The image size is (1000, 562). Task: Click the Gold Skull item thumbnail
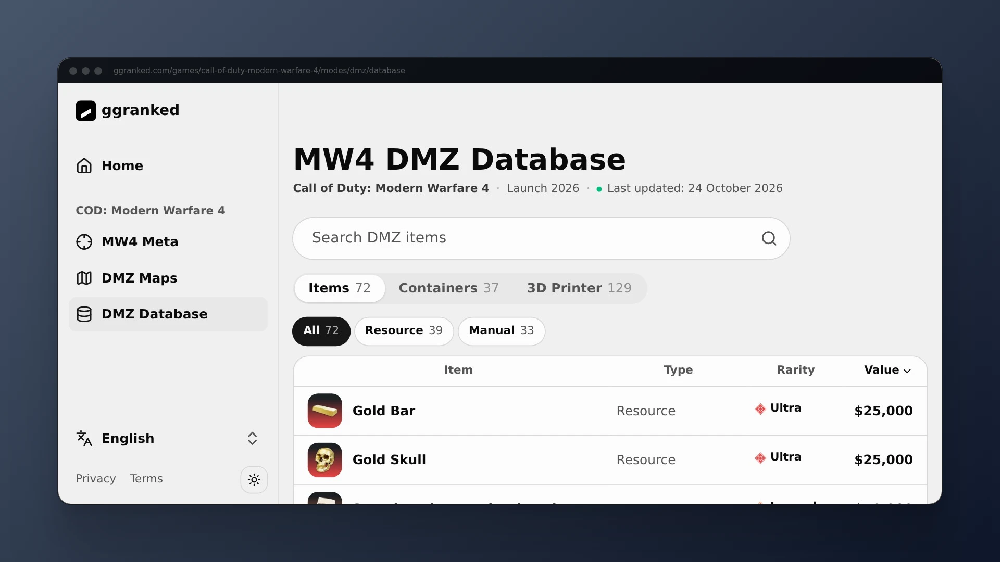(325, 460)
